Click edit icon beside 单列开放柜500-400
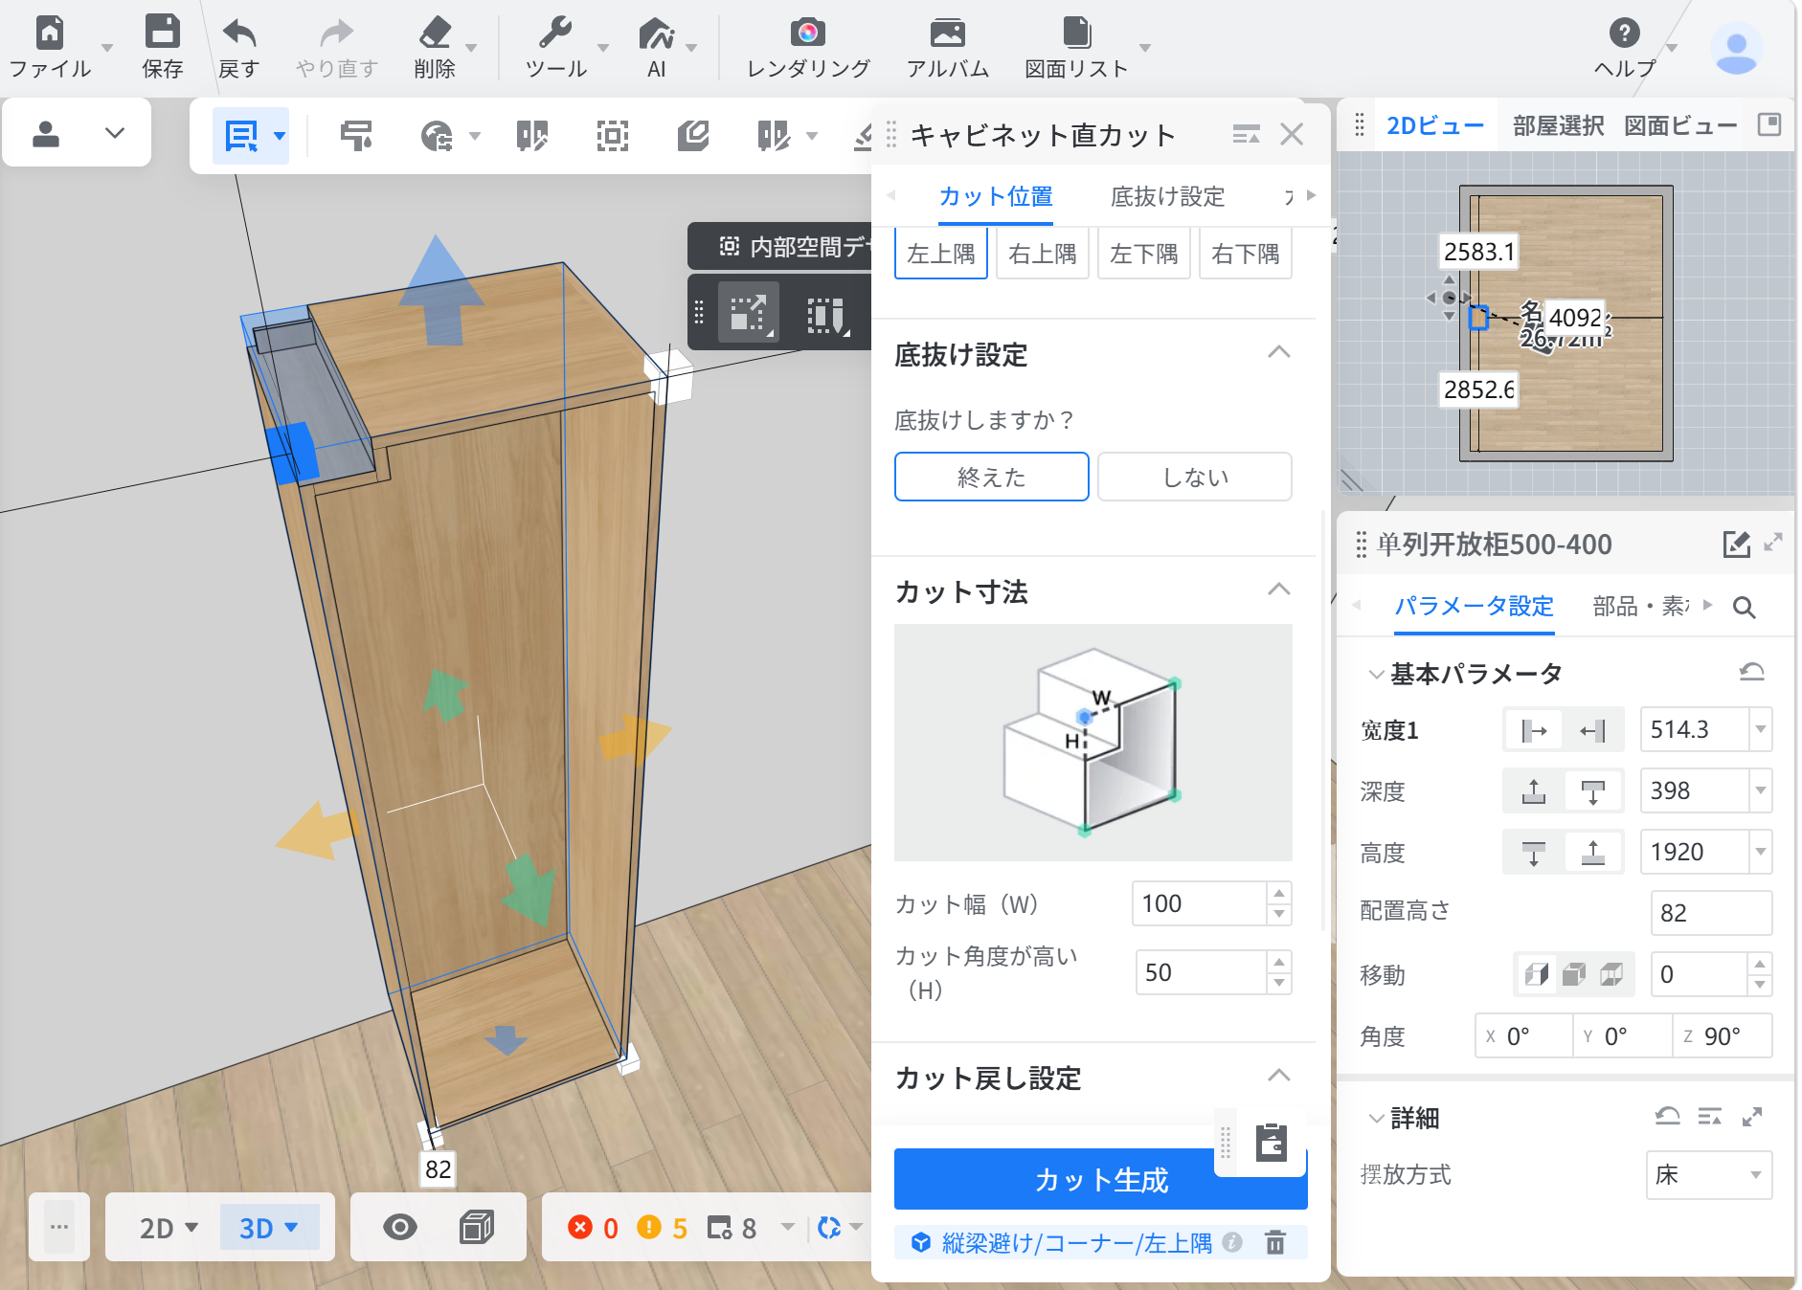The height and width of the screenshot is (1290, 1802). pos(1736,544)
